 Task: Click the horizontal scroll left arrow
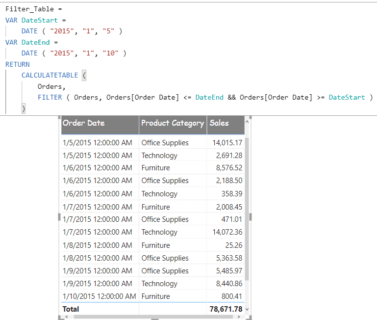point(67,317)
